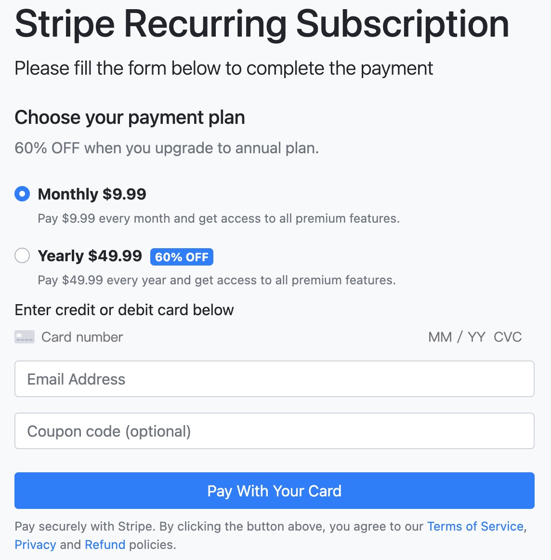This screenshot has width=551, height=560.
Task: Click the "Yearly $49.99" label text
Action: (x=90, y=255)
